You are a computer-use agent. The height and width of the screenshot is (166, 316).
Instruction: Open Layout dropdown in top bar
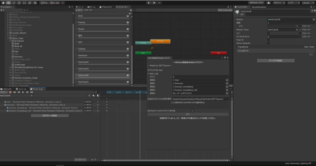[x=308, y=3]
